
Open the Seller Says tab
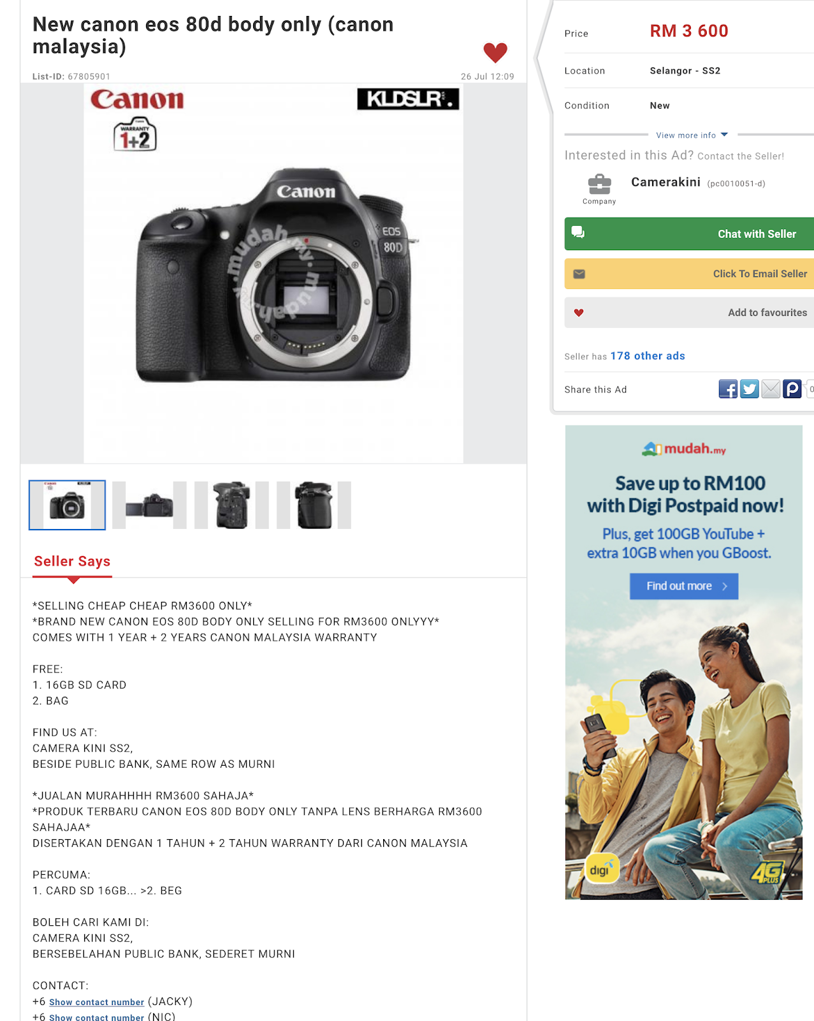[72, 562]
